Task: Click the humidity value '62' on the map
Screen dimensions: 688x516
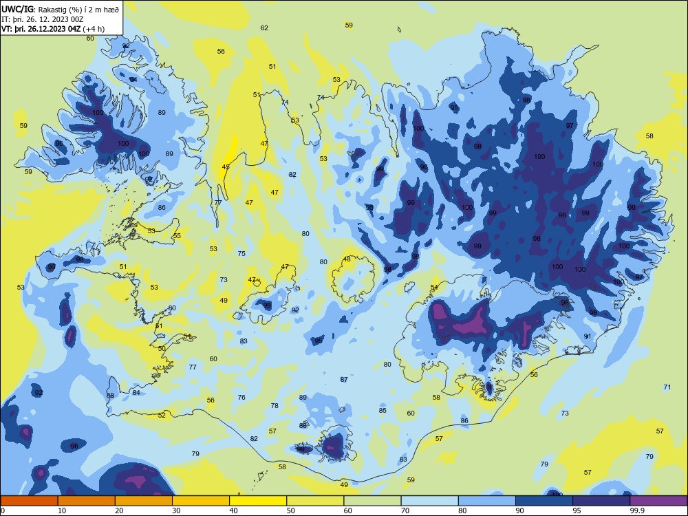Action: tap(264, 28)
